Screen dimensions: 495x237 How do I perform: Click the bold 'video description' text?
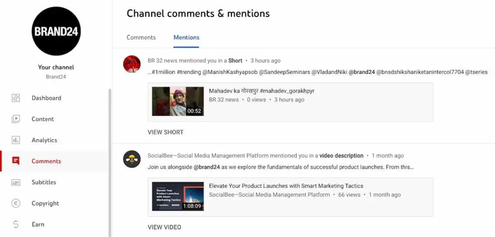[x=341, y=155]
